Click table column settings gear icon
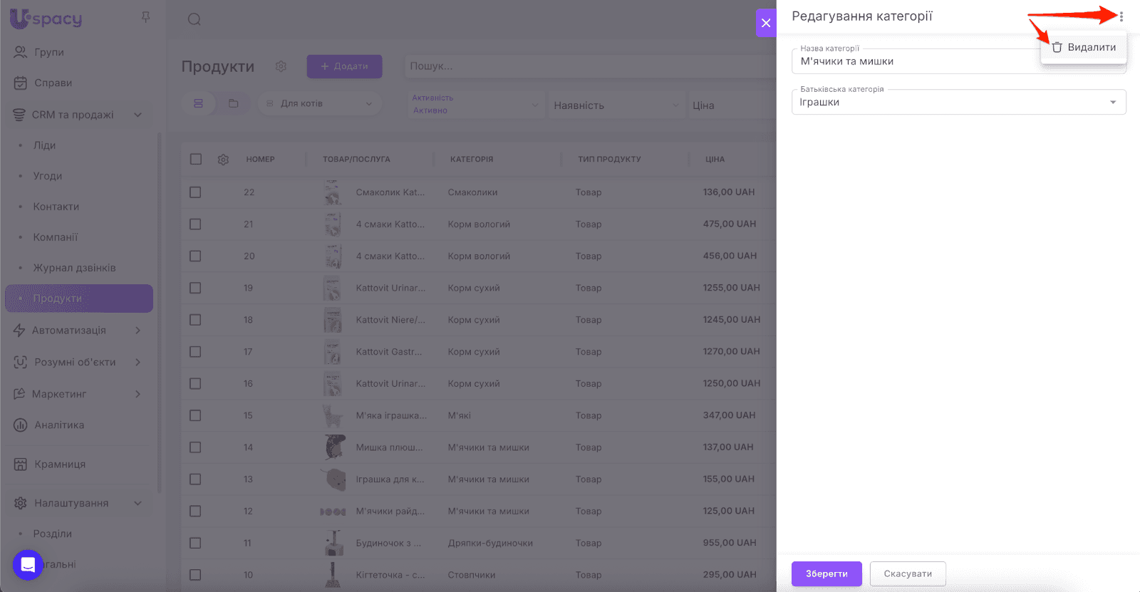Image resolution: width=1140 pixels, height=592 pixels. pyautogui.click(x=223, y=160)
